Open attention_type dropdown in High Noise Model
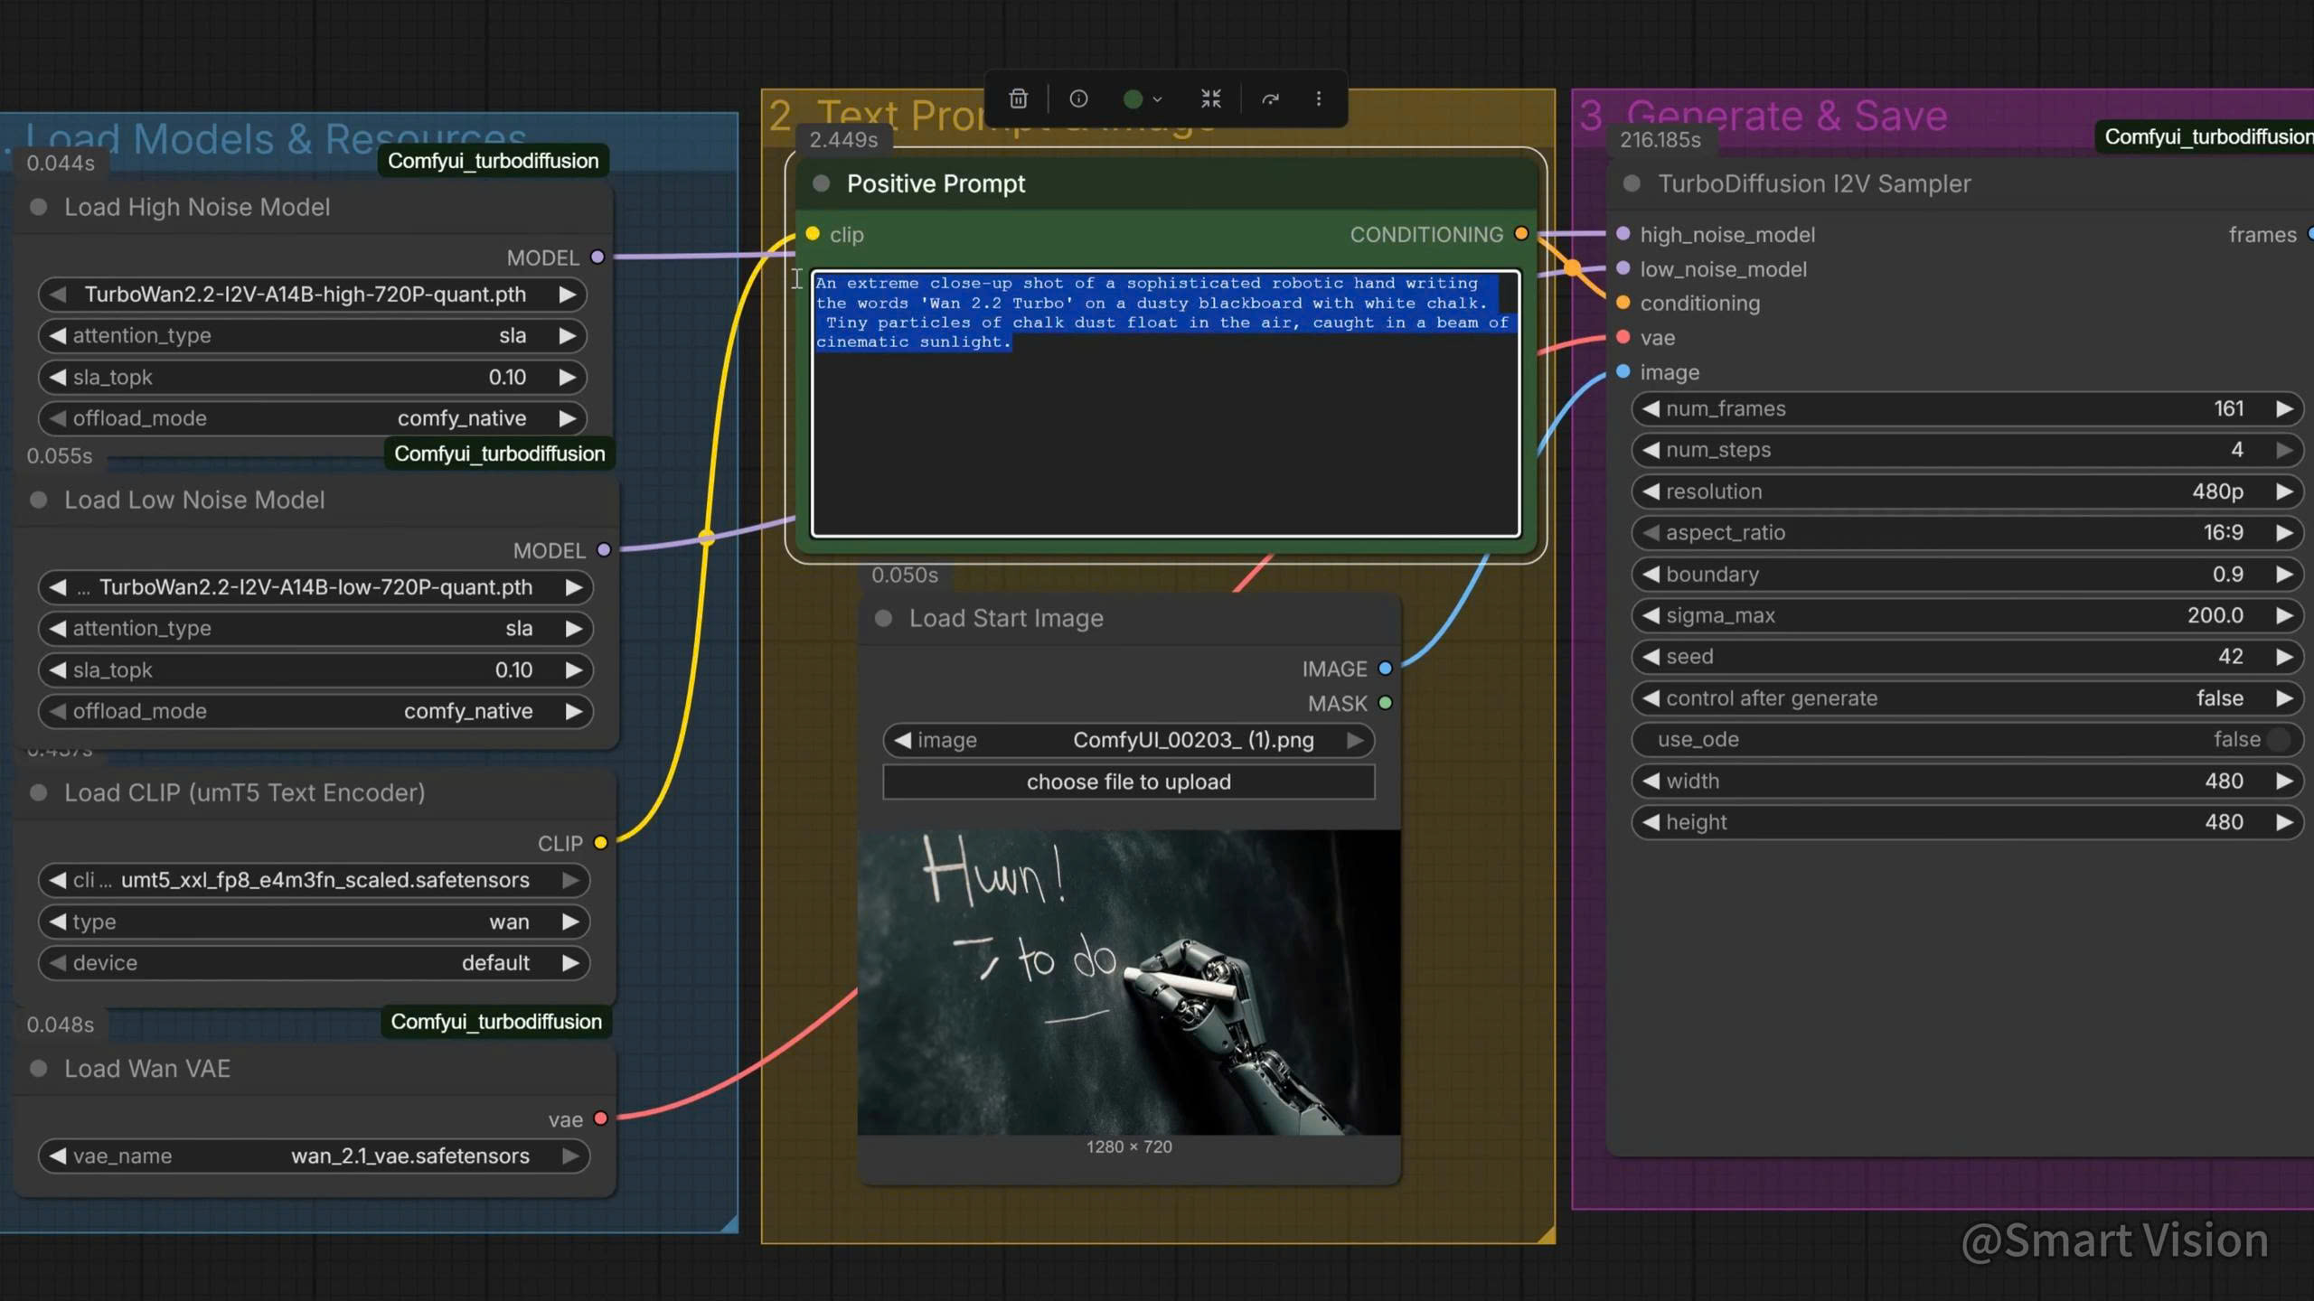The width and height of the screenshot is (2314, 1301). point(312,335)
